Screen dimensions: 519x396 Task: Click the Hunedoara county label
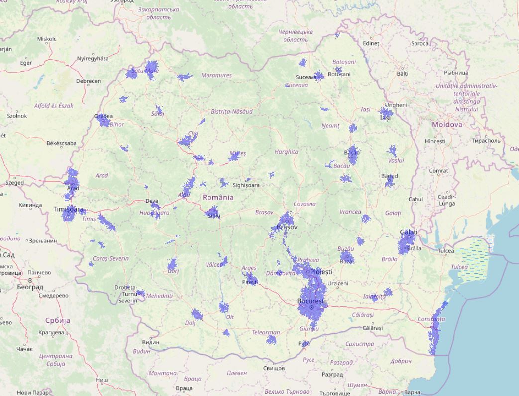point(154,213)
